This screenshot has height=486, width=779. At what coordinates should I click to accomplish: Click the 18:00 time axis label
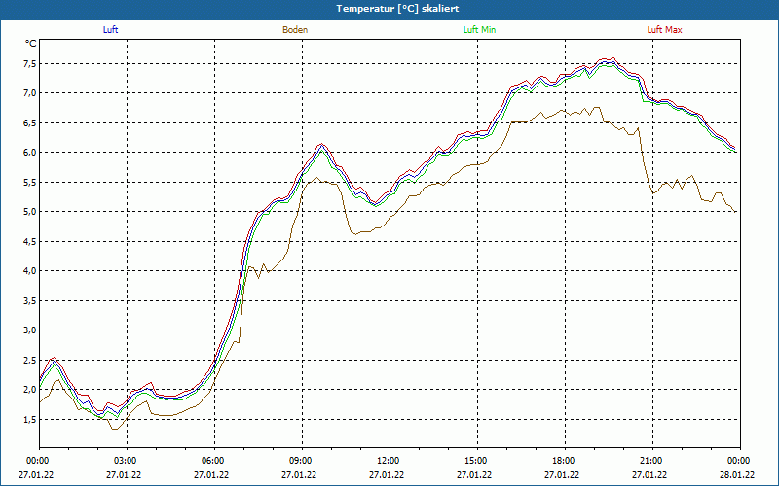564,461
